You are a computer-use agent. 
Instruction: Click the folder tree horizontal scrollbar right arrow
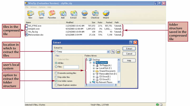pos(115,85)
